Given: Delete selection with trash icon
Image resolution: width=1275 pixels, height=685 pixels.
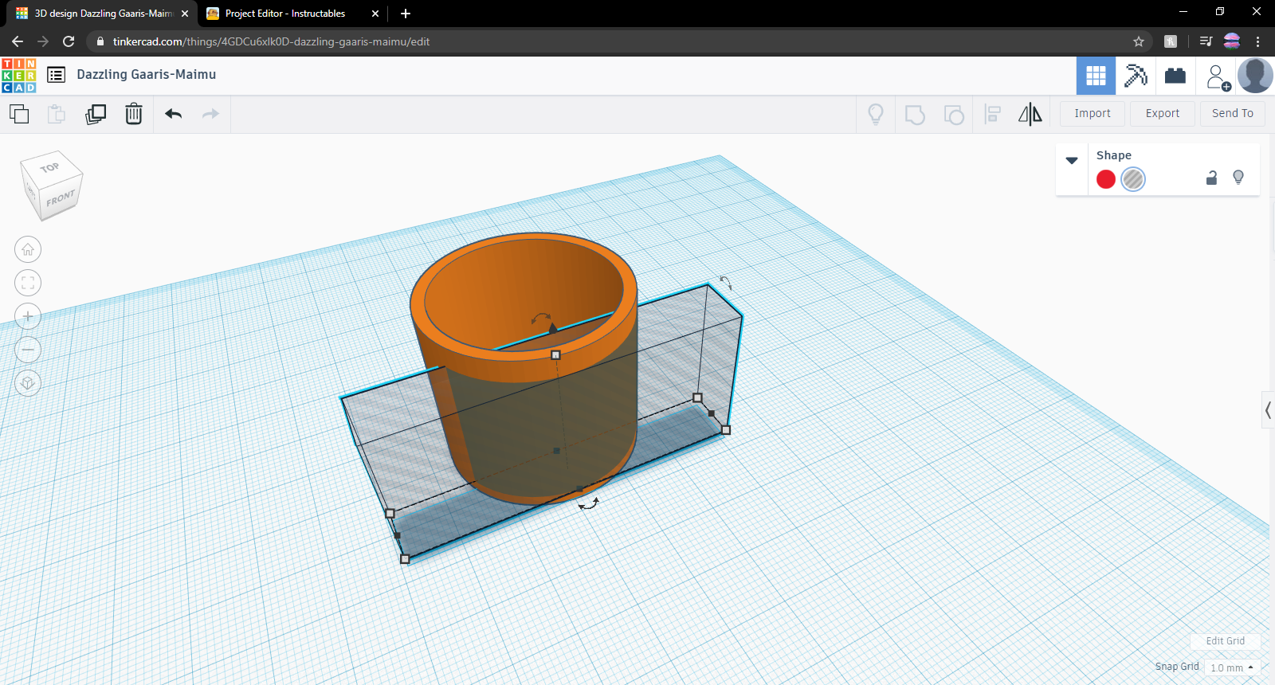Looking at the screenshot, I should tap(134, 114).
